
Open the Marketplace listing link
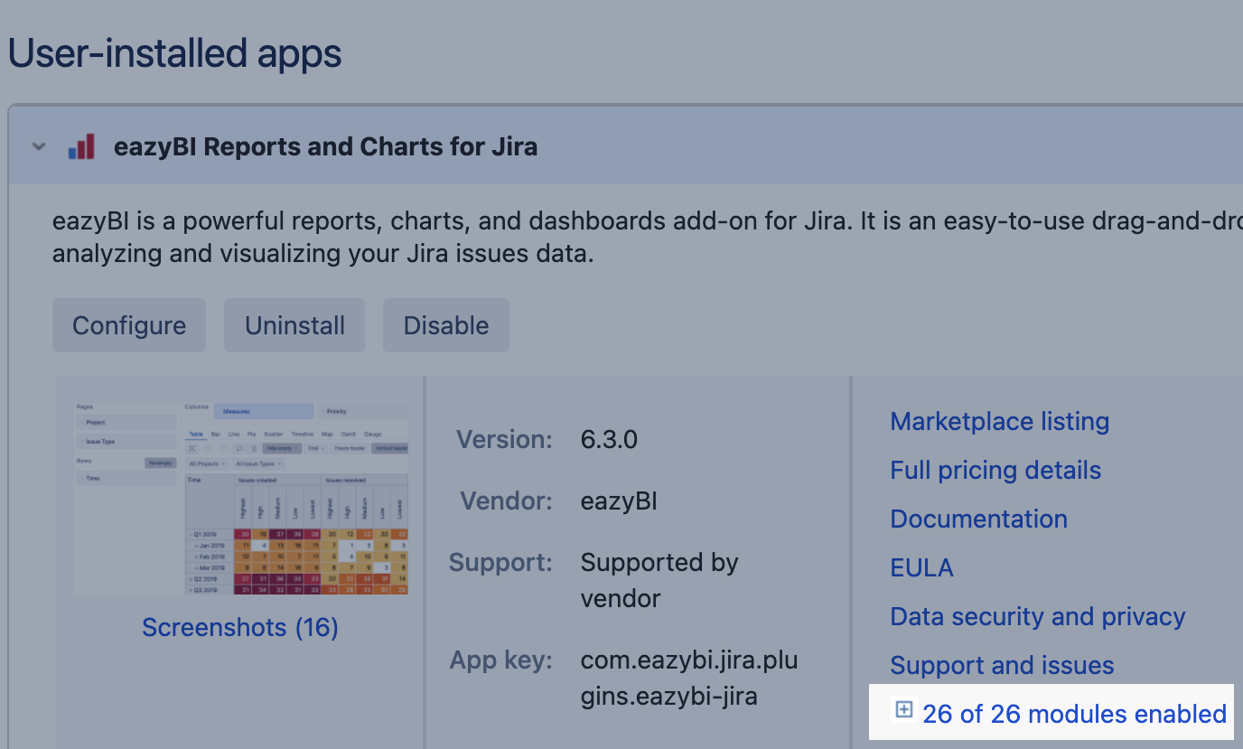pos(999,422)
